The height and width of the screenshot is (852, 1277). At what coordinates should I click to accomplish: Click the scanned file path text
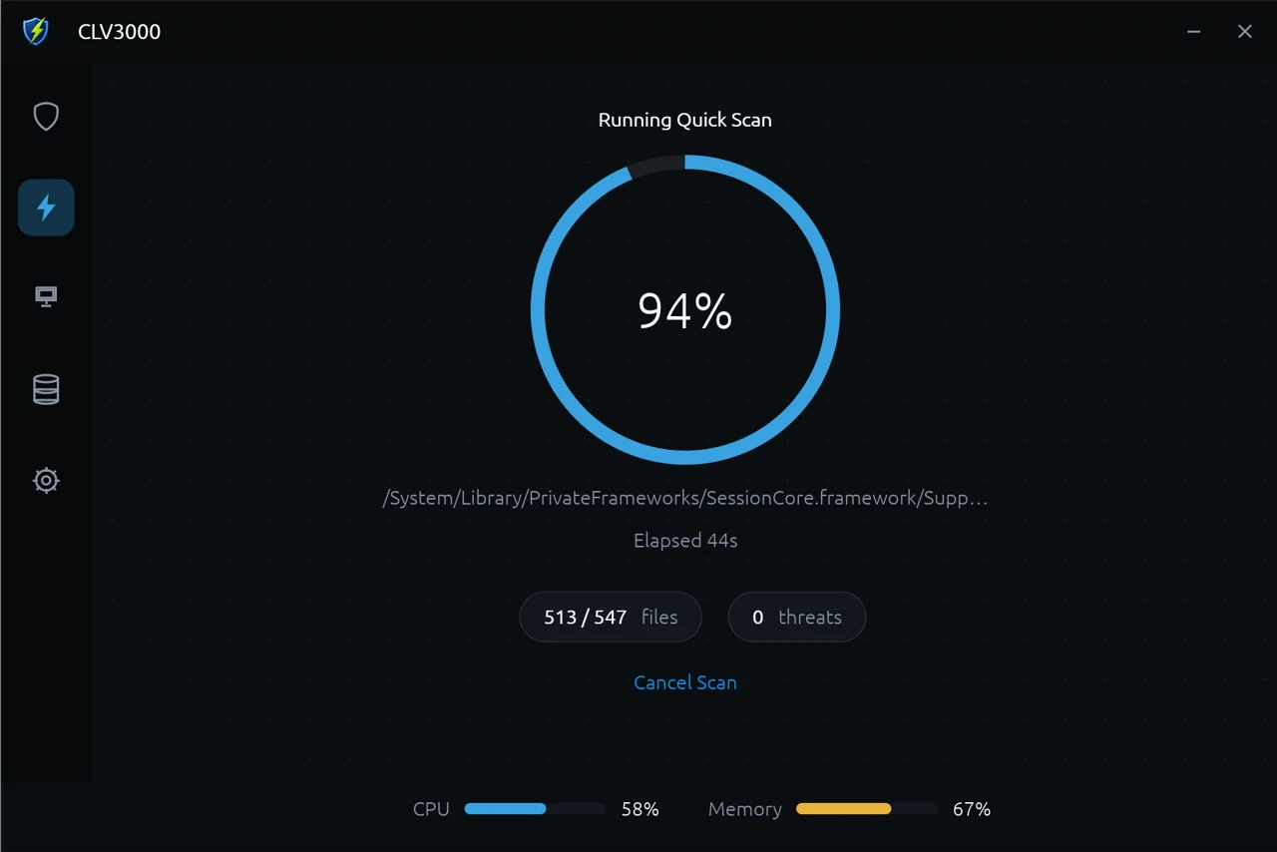(x=685, y=498)
